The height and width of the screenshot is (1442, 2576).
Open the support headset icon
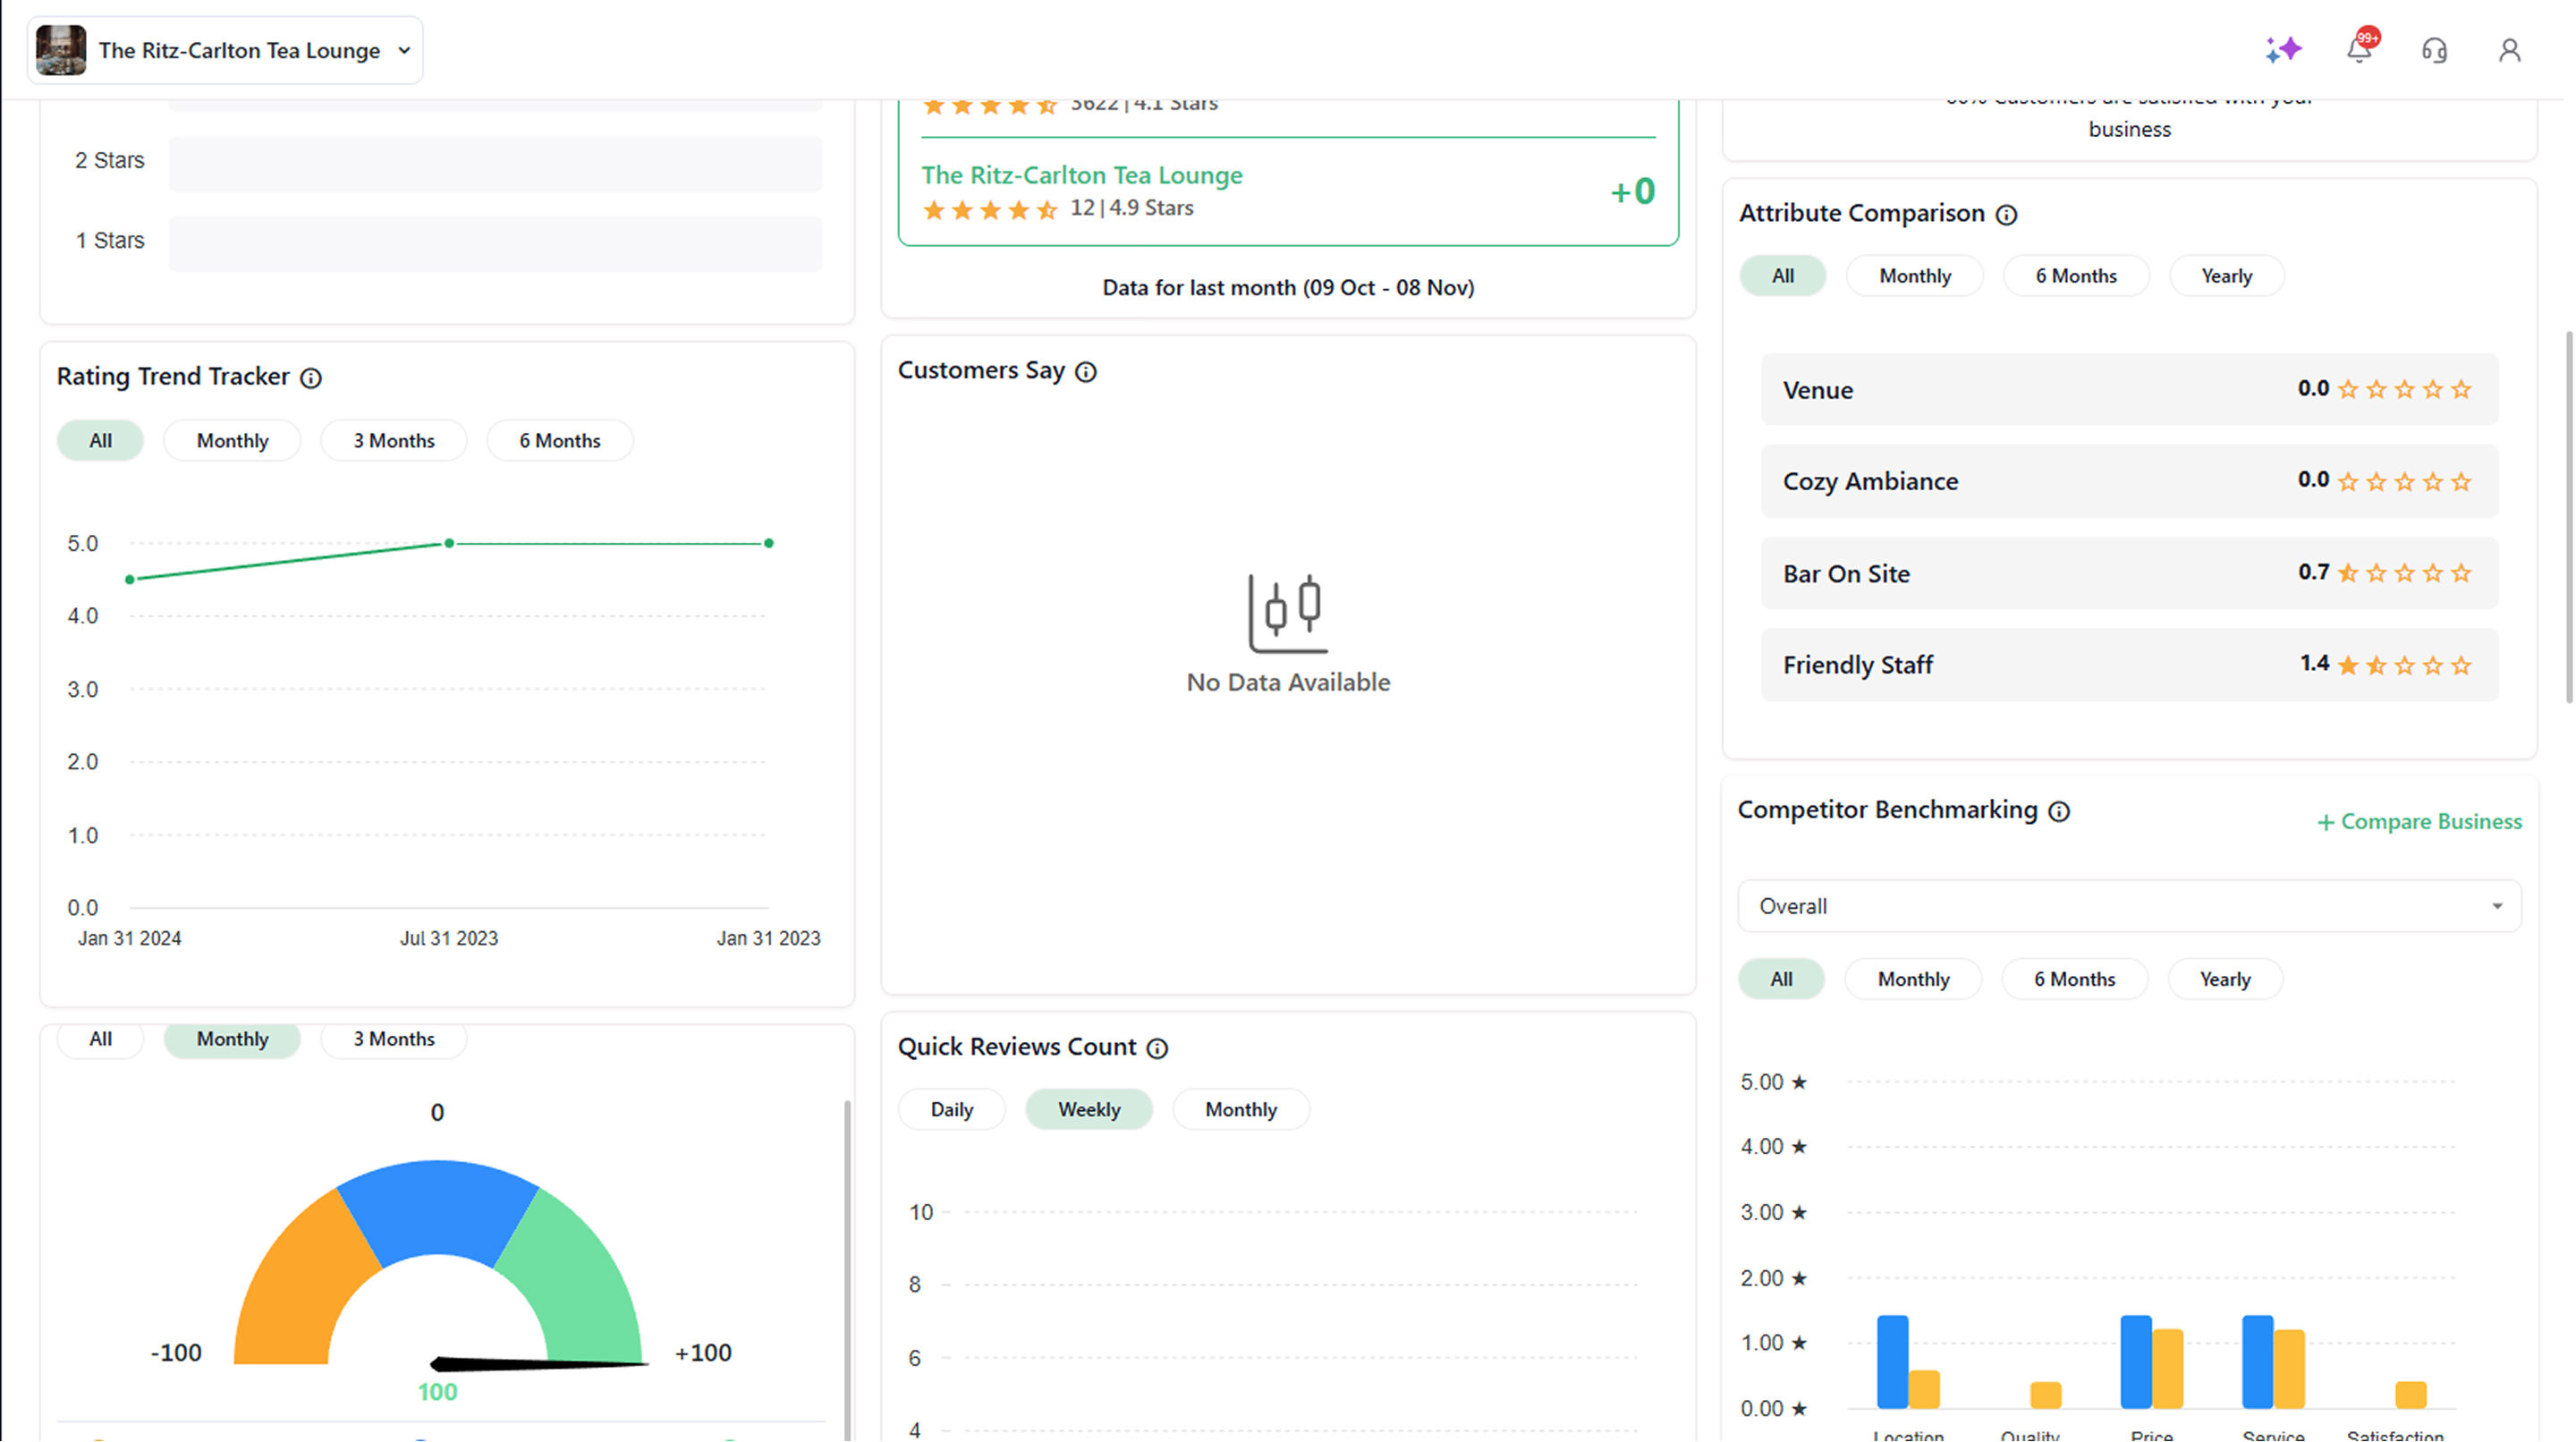point(2434,50)
